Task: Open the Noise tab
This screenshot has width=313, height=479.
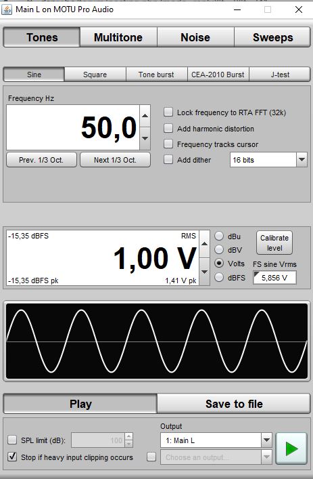Action: (195, 37)
